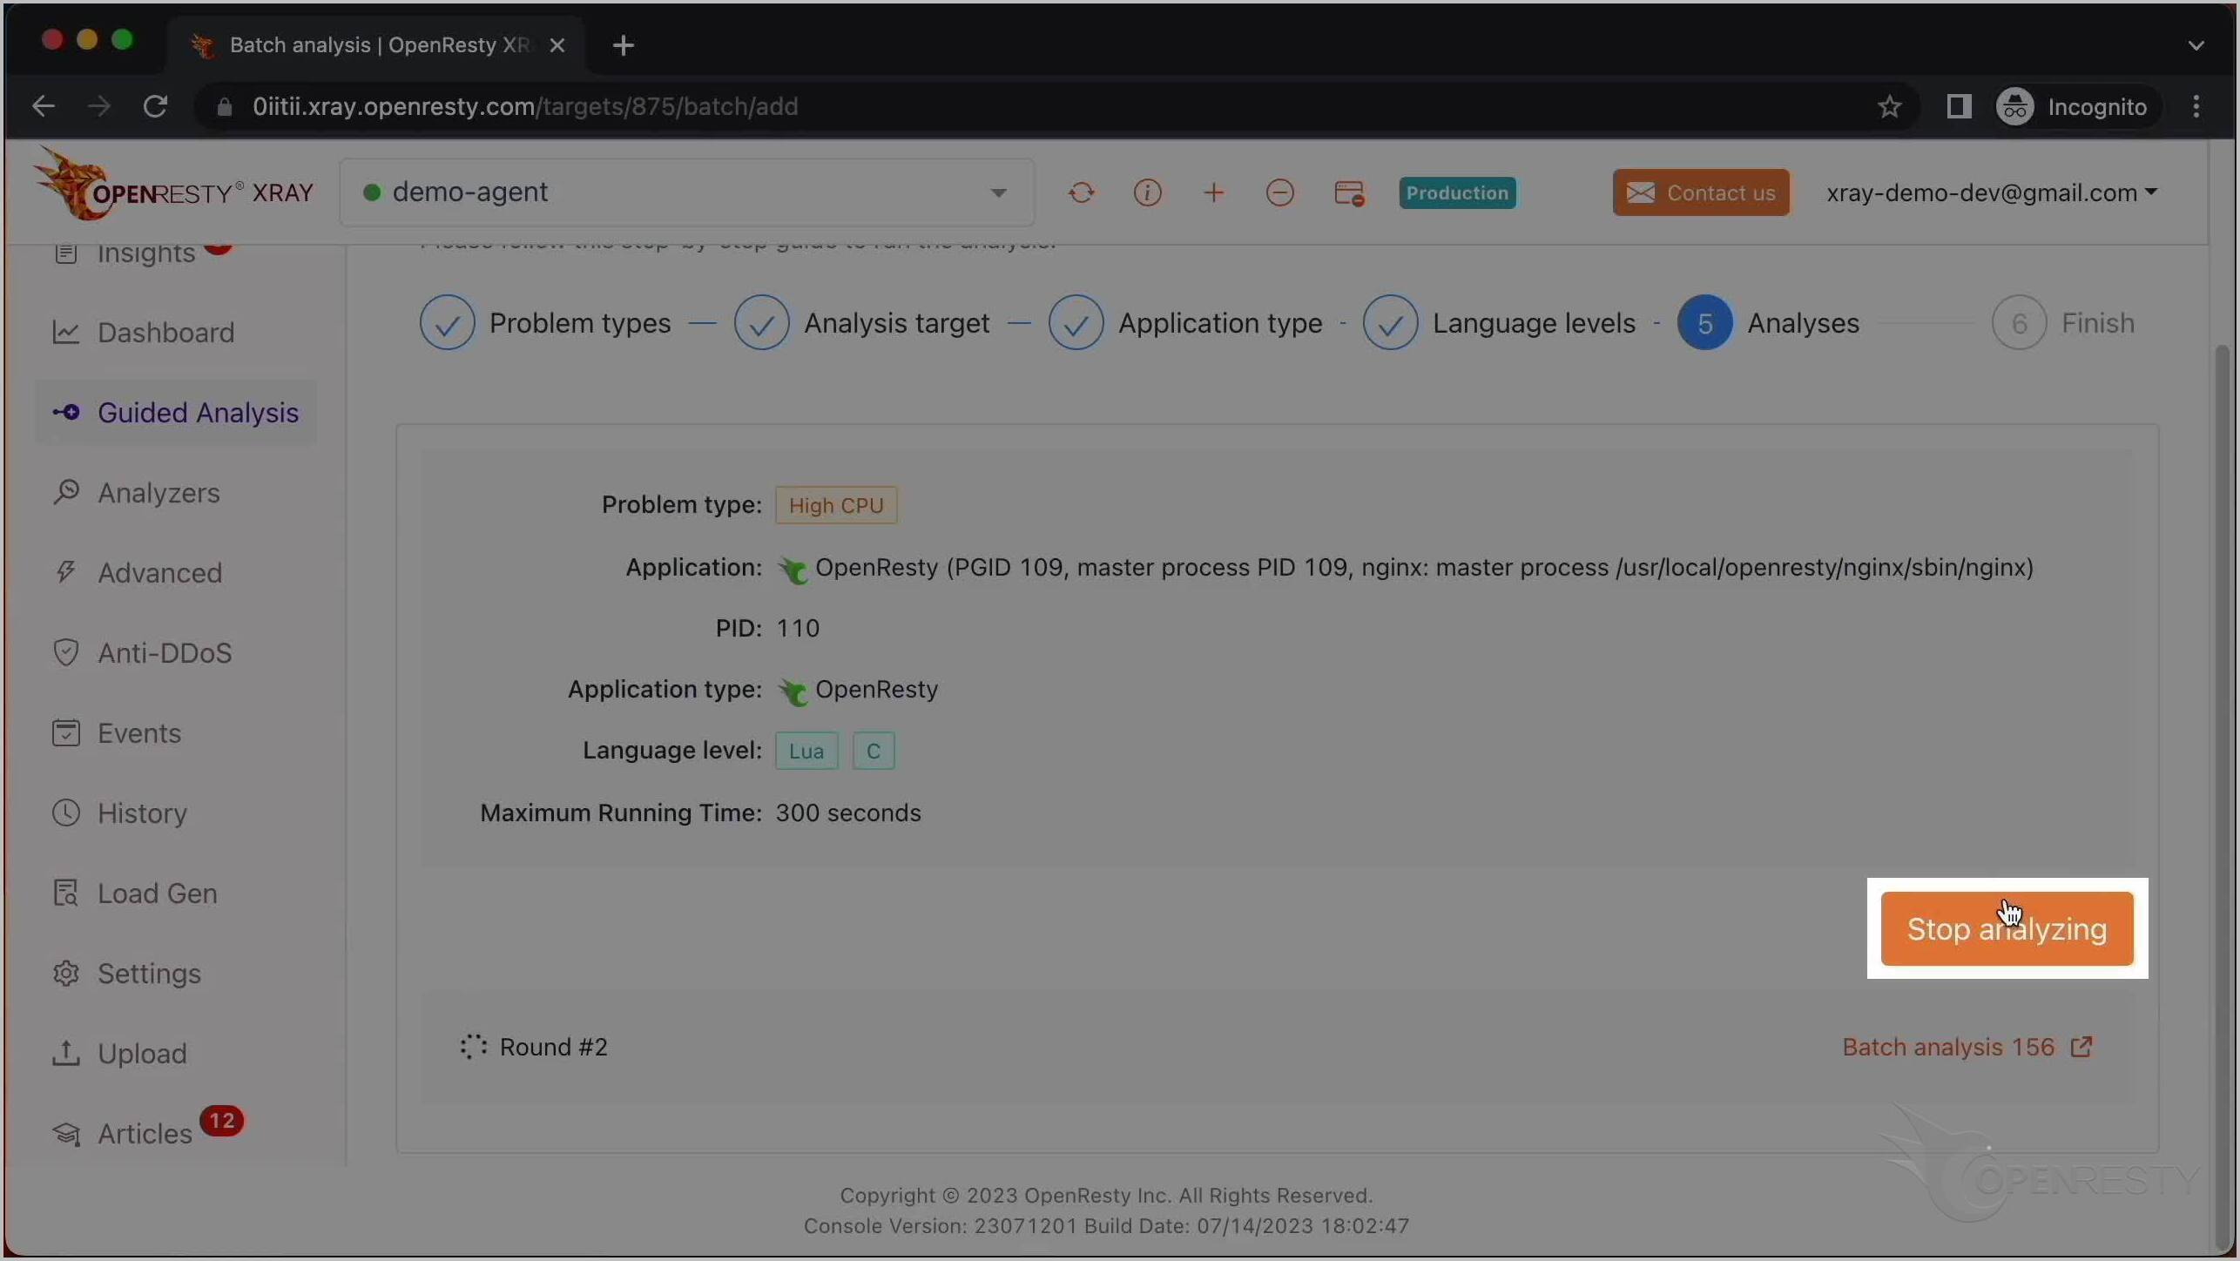Image resolution: width=2240 pixels, height=1261 pixels.
Task: Reload the page with the browser refresh icon
Action: point(155,106)
